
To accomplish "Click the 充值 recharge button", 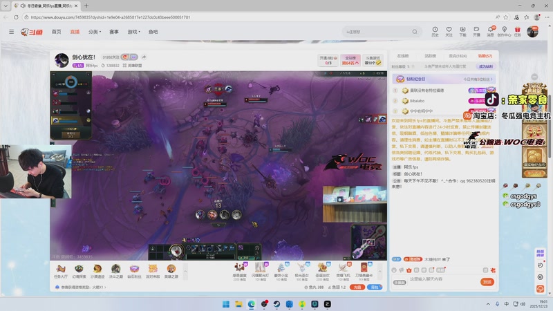I will pyautogui.click(x=357, y=287).
